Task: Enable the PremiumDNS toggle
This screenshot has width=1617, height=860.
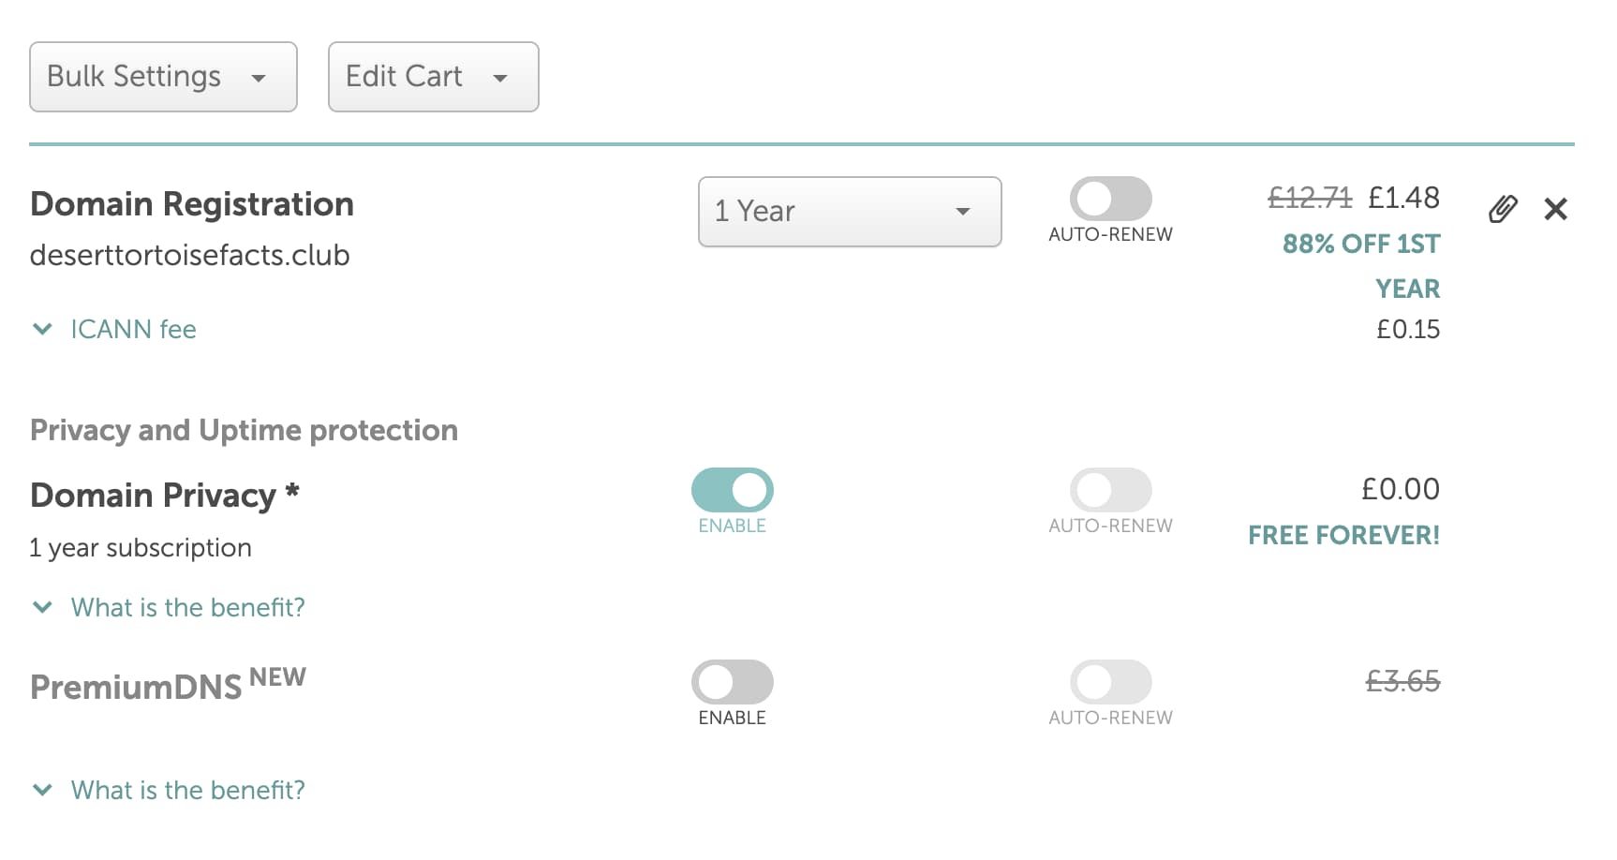Action: coord(732,682)
